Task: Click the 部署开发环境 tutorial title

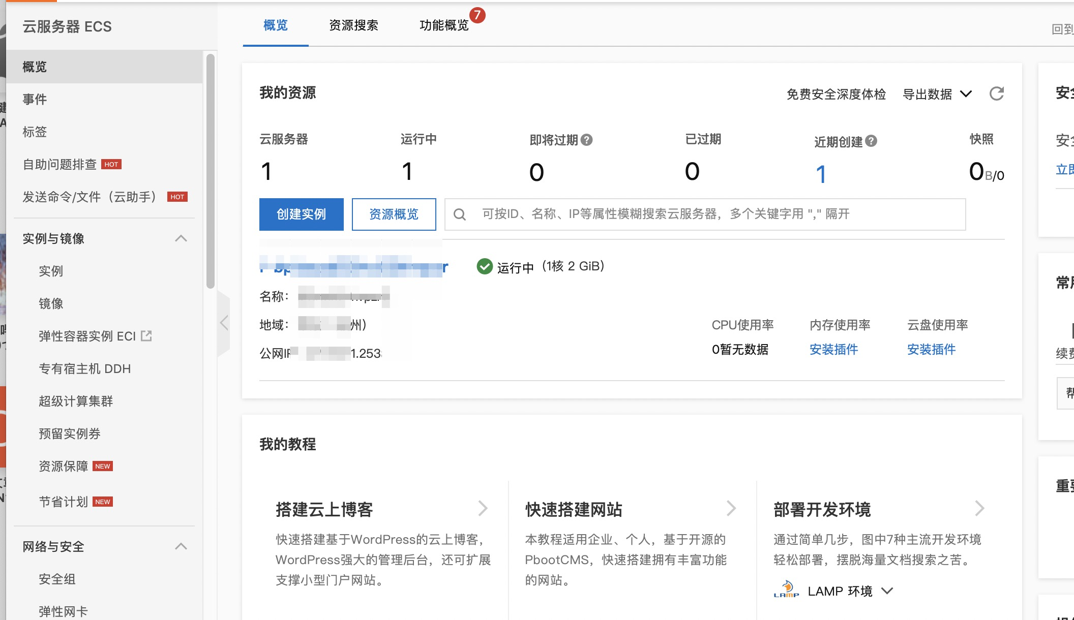Action: point(822,509)
